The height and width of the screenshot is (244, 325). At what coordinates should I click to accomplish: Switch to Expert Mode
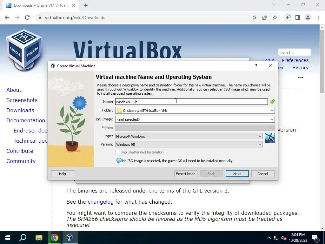click(x=186, y=174)
